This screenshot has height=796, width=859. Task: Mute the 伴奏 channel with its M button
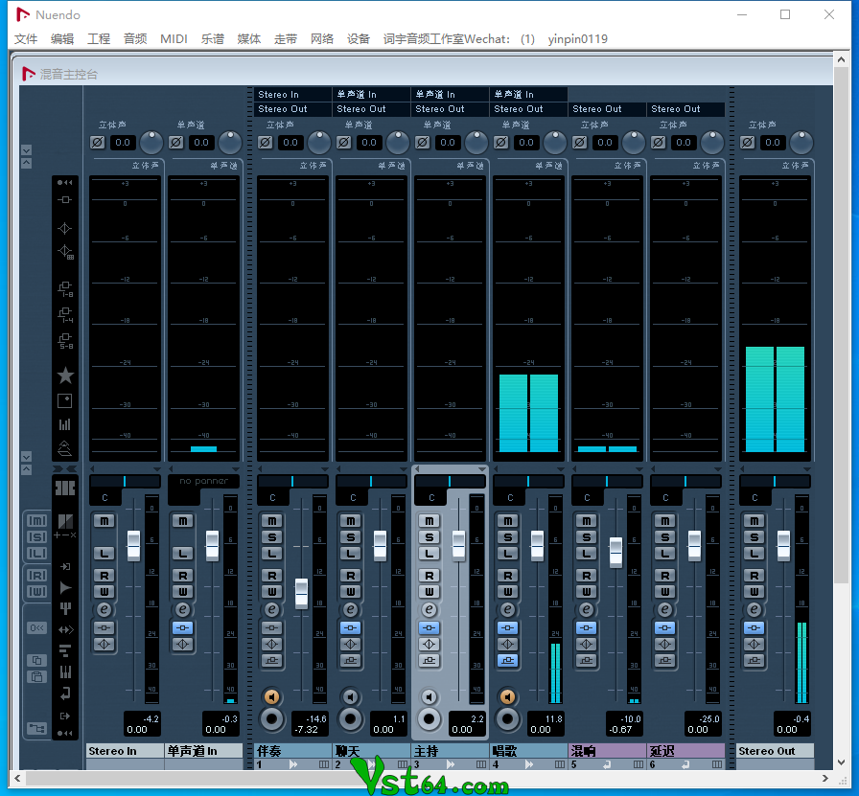[x=271, y=521]
